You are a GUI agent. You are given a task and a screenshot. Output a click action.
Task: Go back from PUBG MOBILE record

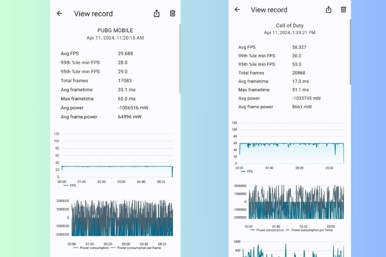(x=60, y=13)
